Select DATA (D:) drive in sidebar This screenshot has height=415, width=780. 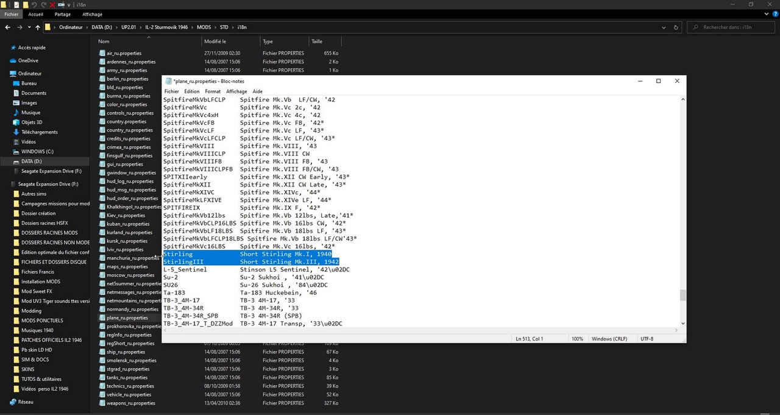[x=32, y=161]
